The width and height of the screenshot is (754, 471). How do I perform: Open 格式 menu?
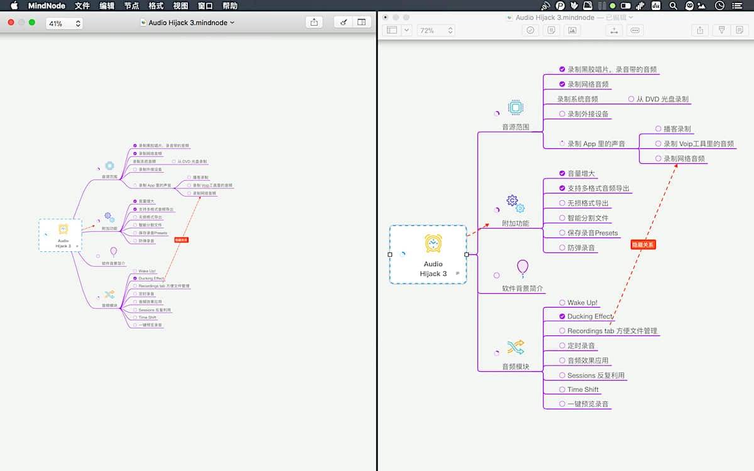[156, 6]
